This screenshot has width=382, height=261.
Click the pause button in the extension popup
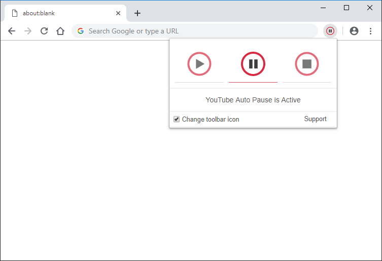click(253, 64)
